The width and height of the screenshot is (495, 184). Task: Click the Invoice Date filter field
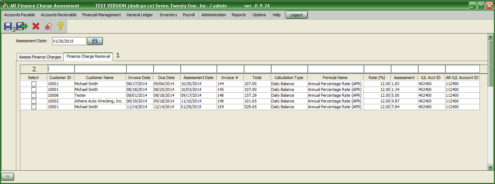click(x=140, y=69)
